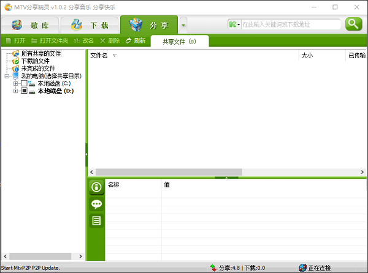The width and height of the screenshot is (368, 273).
Task: Click the 歌库 globe icon
Action: pyautogui.click(x=17, y=25)
